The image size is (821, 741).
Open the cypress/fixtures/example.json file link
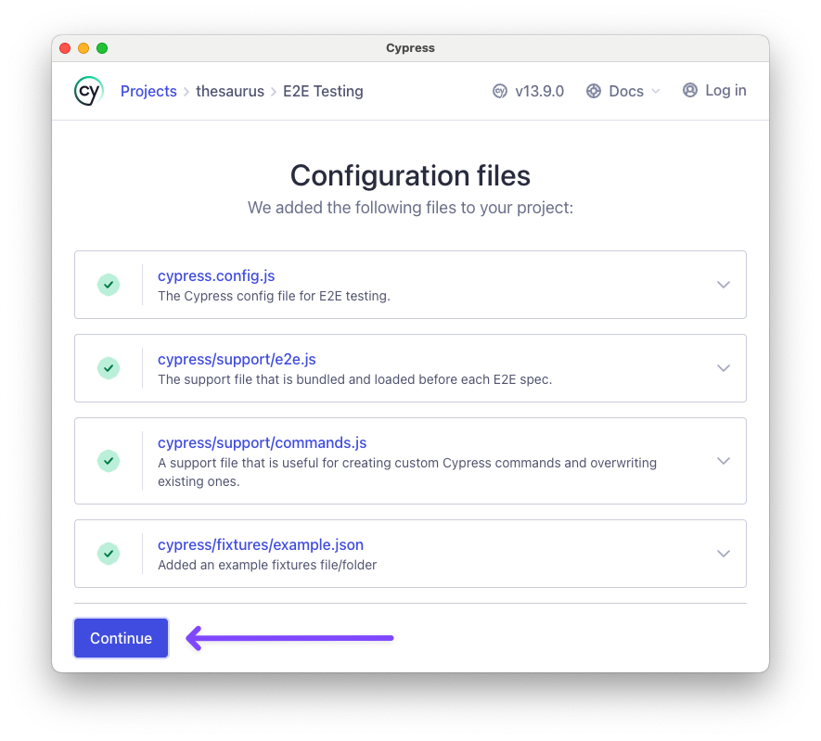point(261,544)
